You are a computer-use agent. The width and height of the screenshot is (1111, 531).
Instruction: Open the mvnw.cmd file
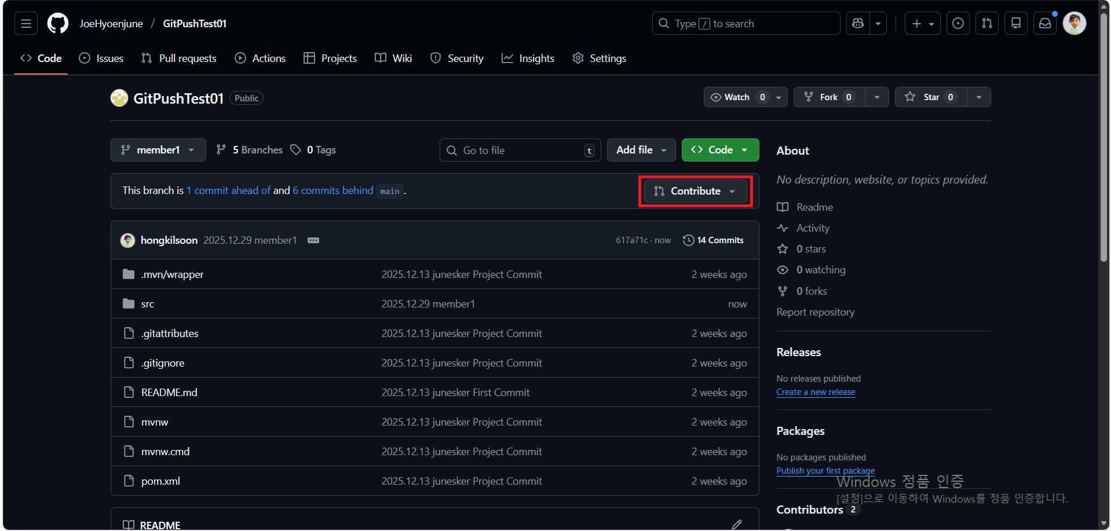[165, 452]
